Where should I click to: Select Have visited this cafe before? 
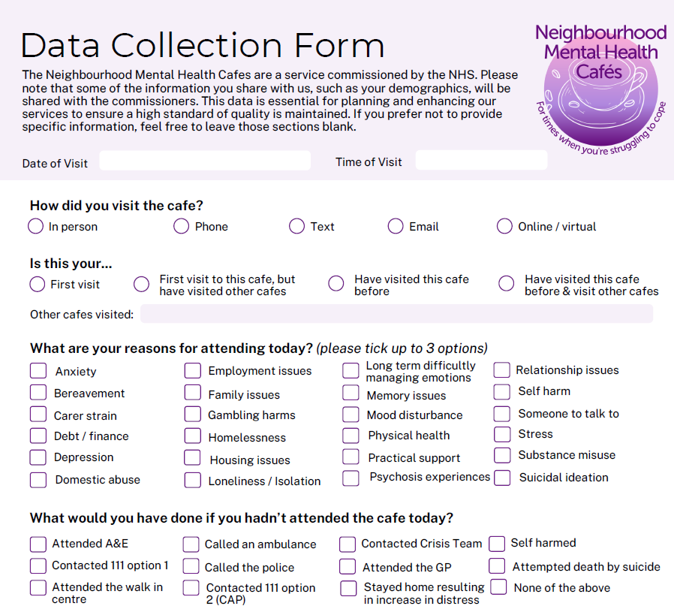[335, 284]
